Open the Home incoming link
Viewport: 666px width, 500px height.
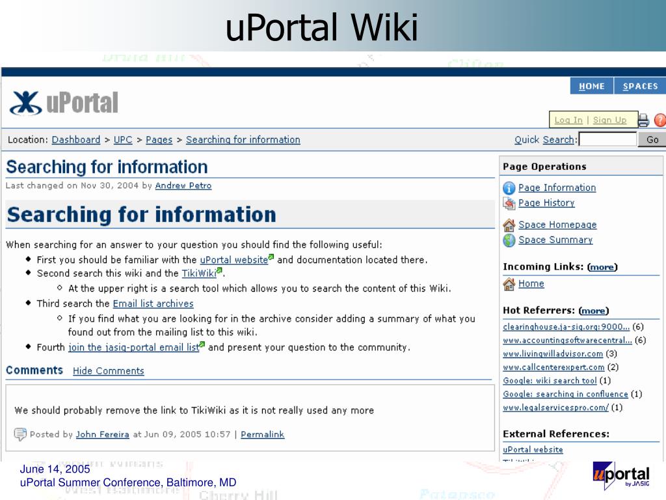[x=531, y=284]
